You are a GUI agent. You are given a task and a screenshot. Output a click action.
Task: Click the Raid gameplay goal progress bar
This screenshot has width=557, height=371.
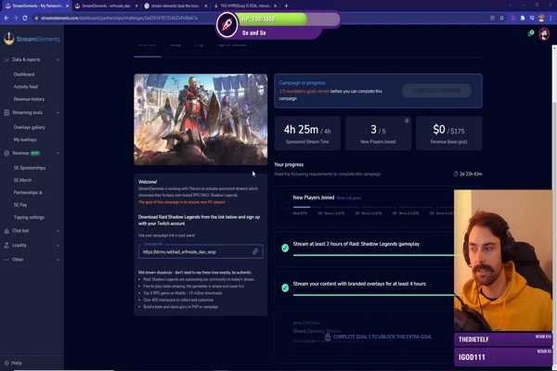click(x=374, y=255)
